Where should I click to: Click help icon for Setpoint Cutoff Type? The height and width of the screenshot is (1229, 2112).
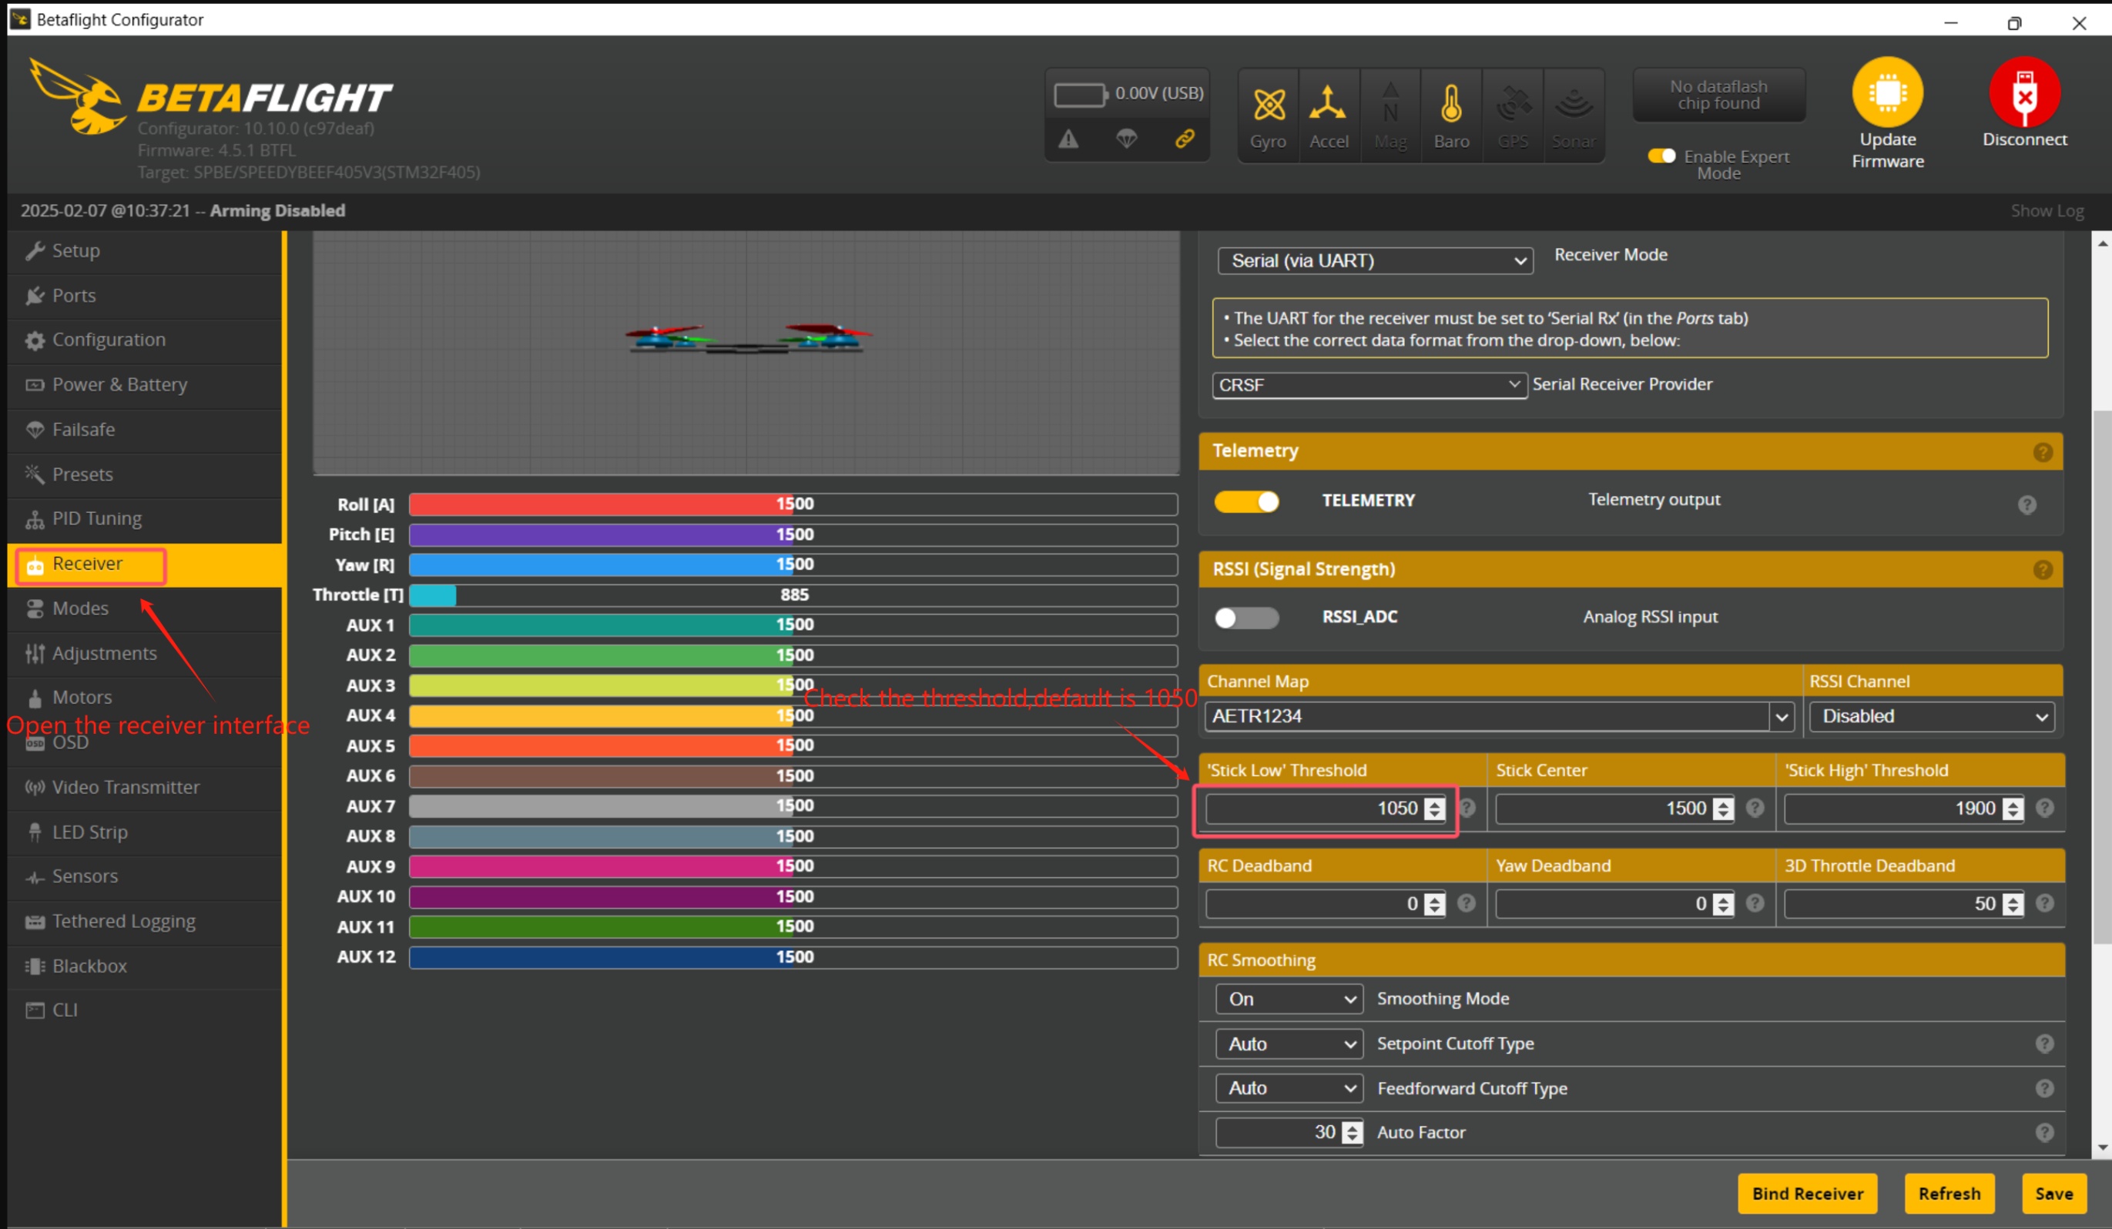[2044, 1044]
